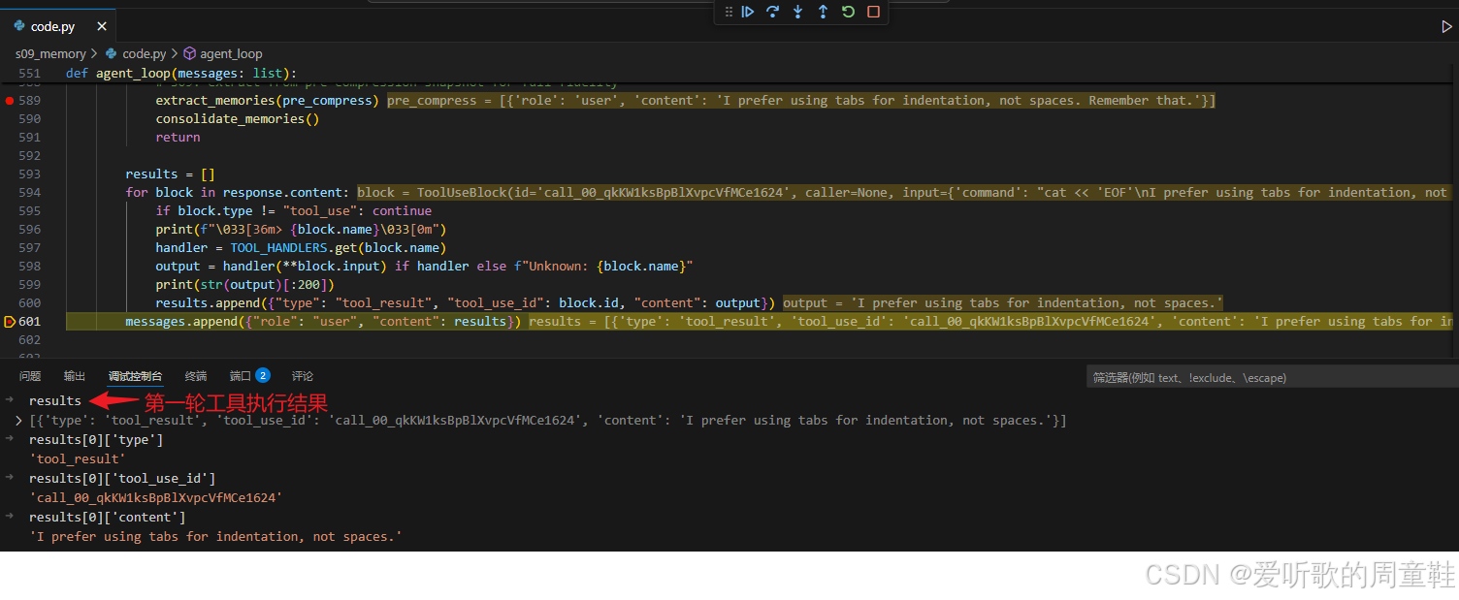Switch to the 调试控制台 panel tab
Screen dimensions: 1459x600
pyautogui.click(x=135, y=376)
